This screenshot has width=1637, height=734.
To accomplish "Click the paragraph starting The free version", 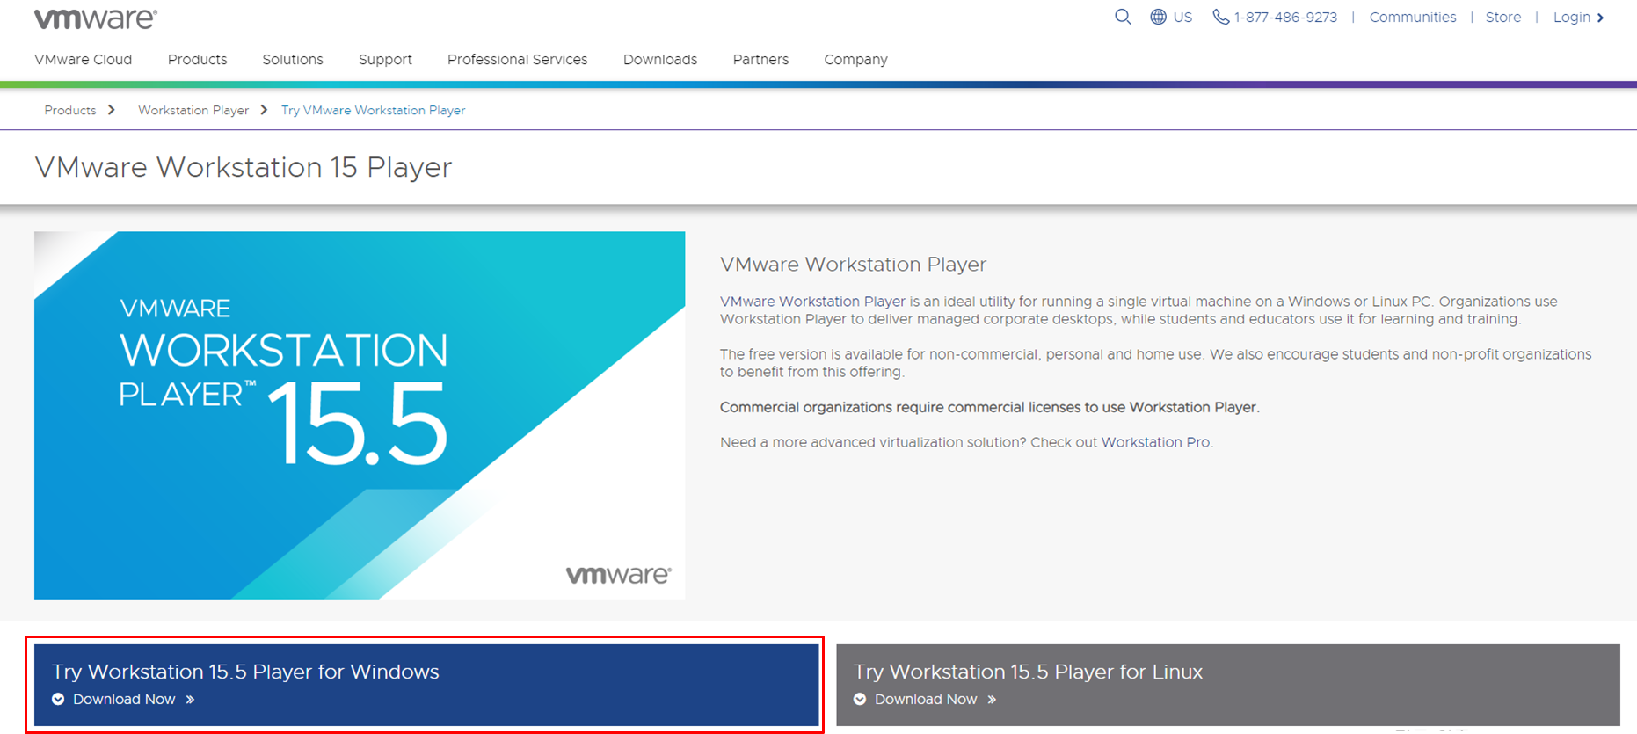I will [x=1155, y=363].
